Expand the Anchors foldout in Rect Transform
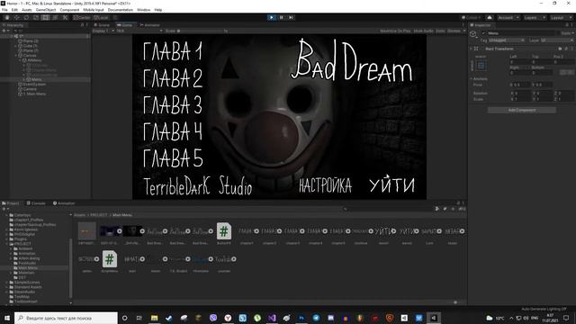The image size is (576, 324). click(x=472, y=78)
